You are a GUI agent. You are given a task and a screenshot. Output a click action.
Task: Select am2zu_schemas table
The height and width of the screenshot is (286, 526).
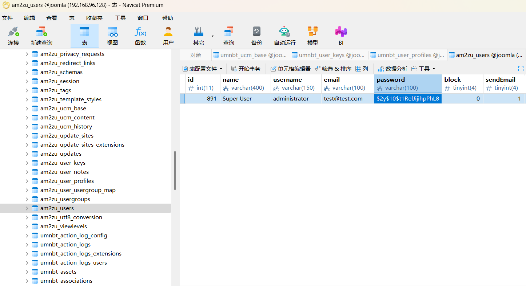pos(61,72)
